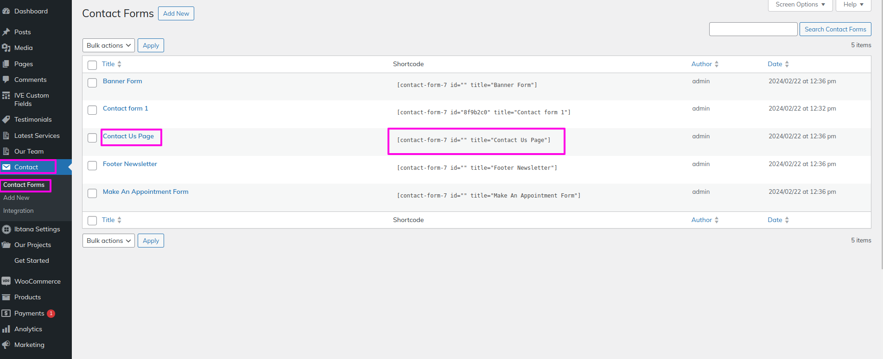This screenshot has height=359, width=883.
Task: Click the Dashboard gauge icon
Action: [x=6, y=11]
